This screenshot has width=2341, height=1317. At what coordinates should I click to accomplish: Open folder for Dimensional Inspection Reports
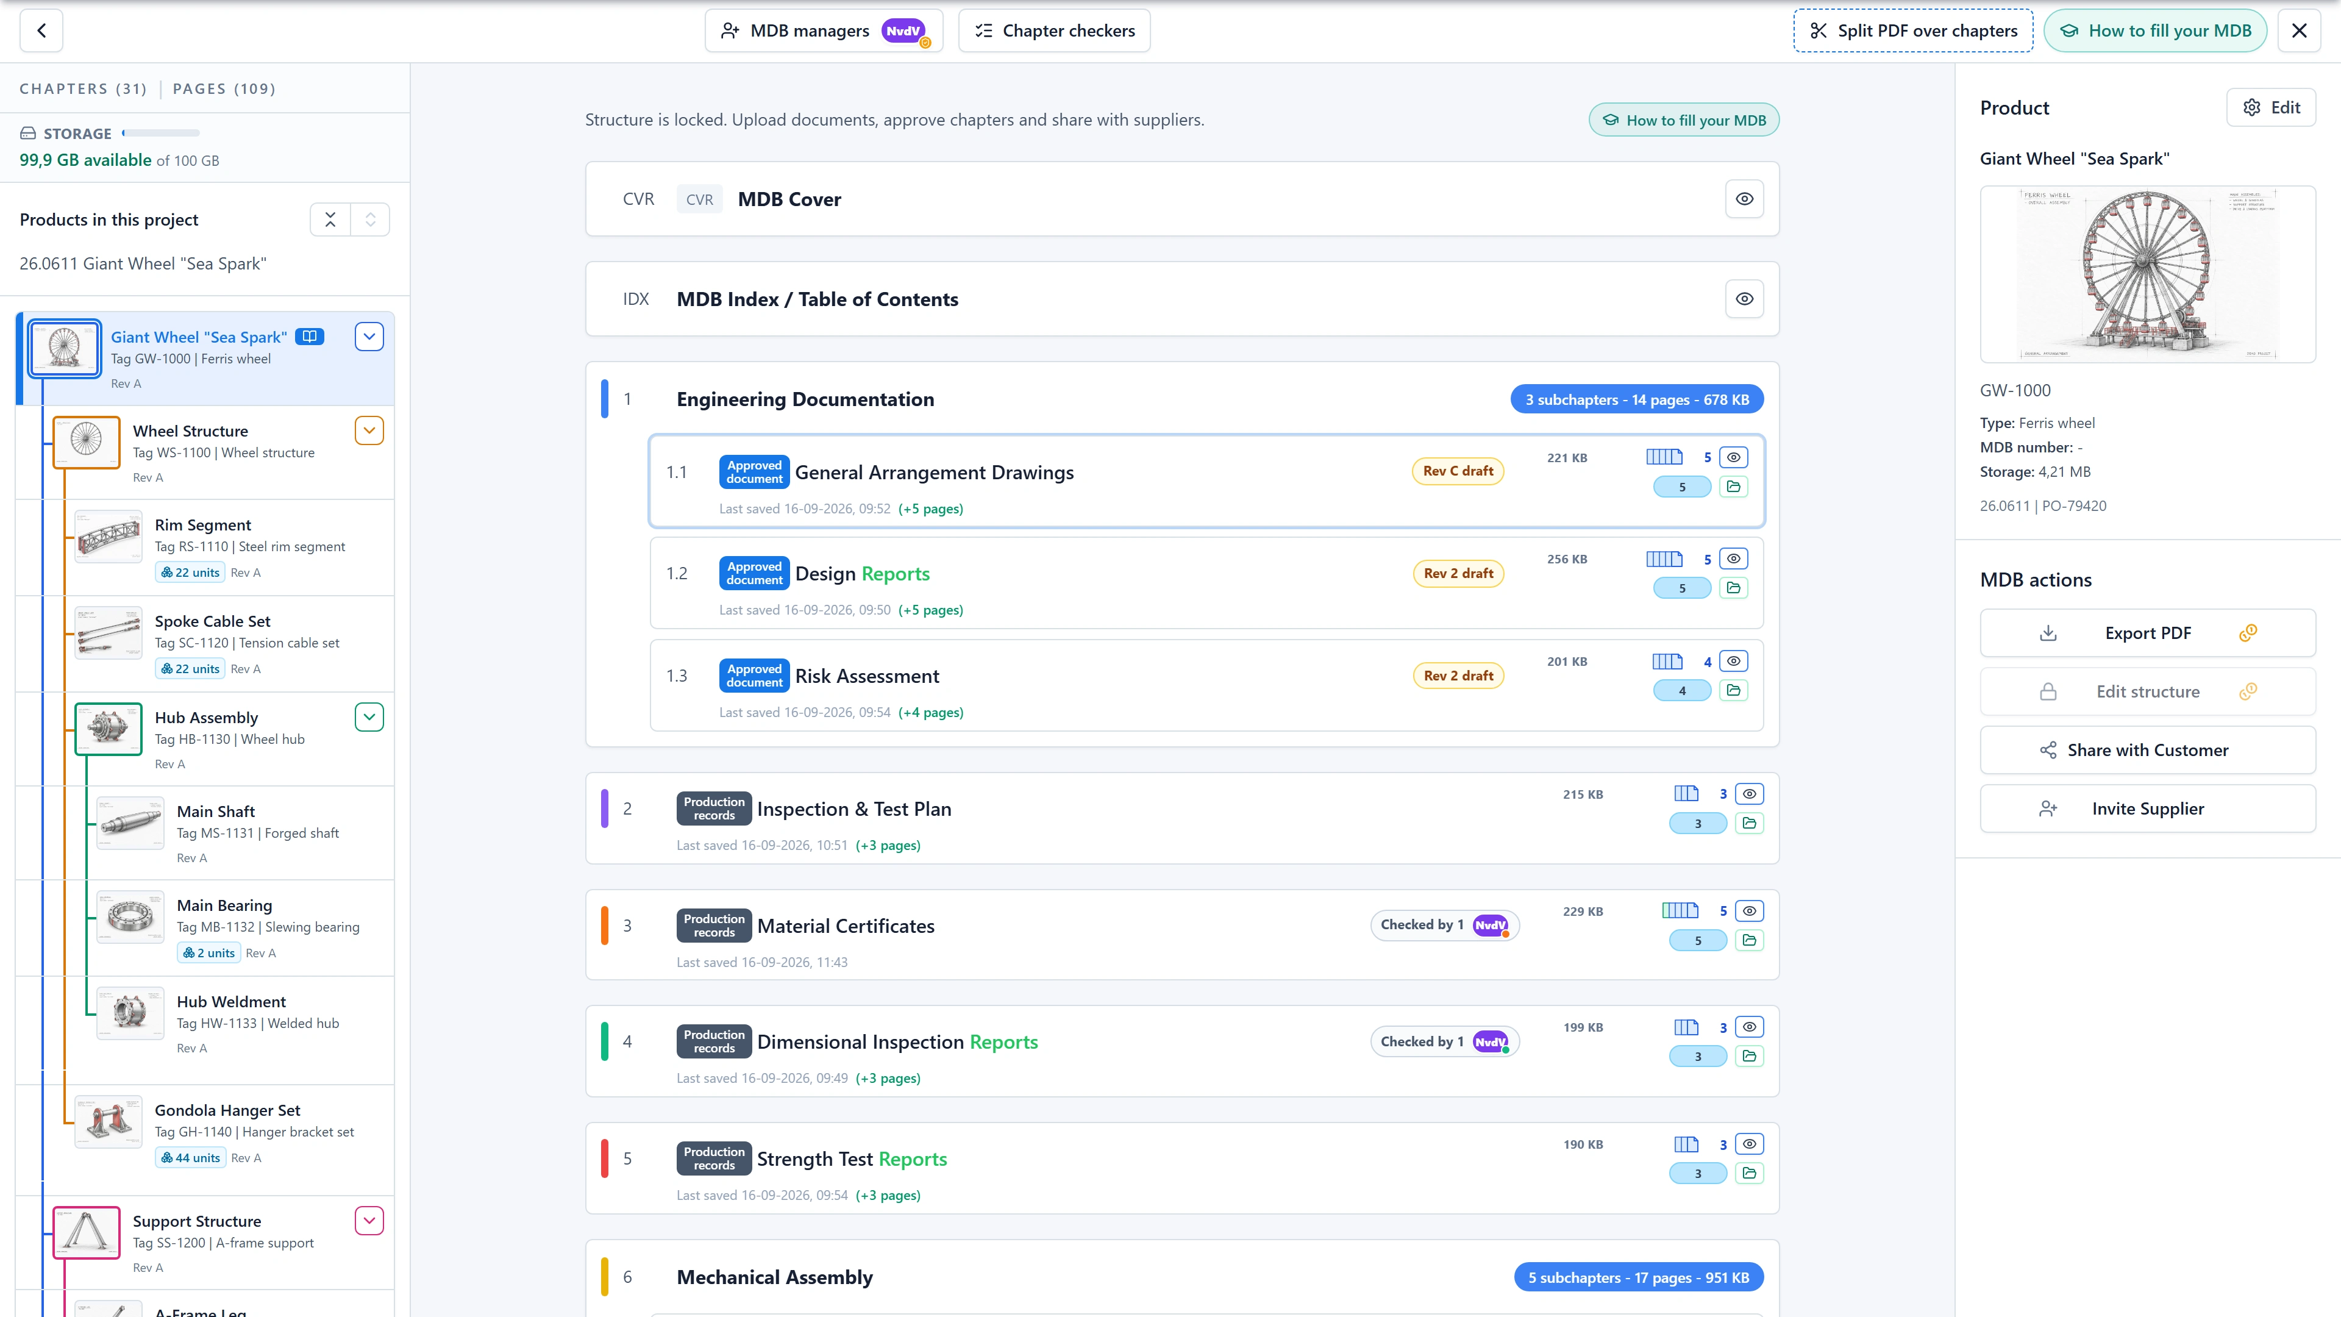click(x=1748, y=1056)
